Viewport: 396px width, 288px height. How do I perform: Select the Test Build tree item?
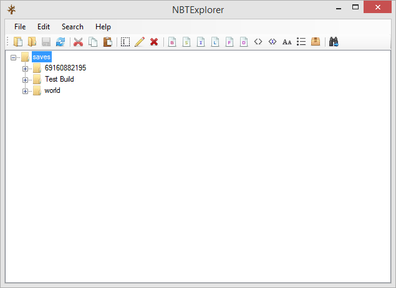pyautogui.click(x=59, y=79)
